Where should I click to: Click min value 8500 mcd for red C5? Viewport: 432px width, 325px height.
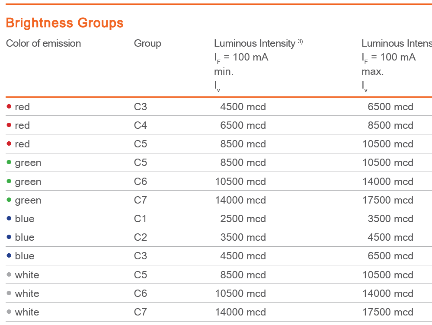click(x=243, y=144)
